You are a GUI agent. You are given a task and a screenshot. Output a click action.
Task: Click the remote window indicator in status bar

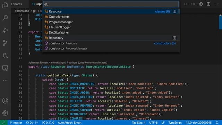[x=3, y=123]
